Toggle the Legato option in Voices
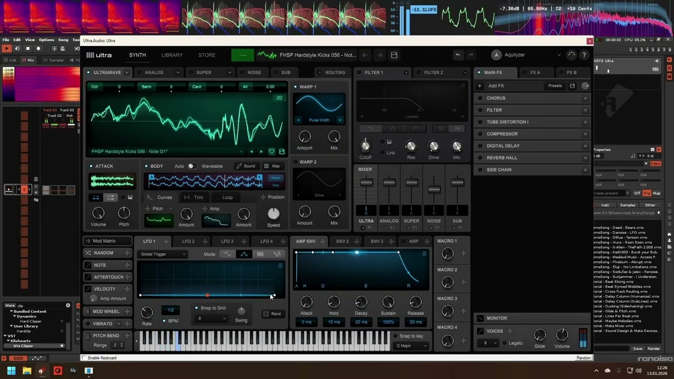Image resolution: width=674 pixels, height=379 pixels. (x=504, y=343)
